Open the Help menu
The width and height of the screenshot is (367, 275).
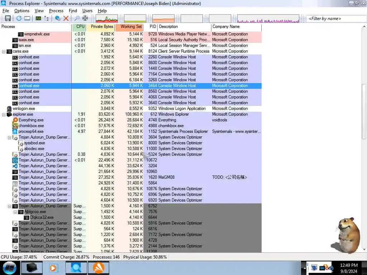point(102,11)
